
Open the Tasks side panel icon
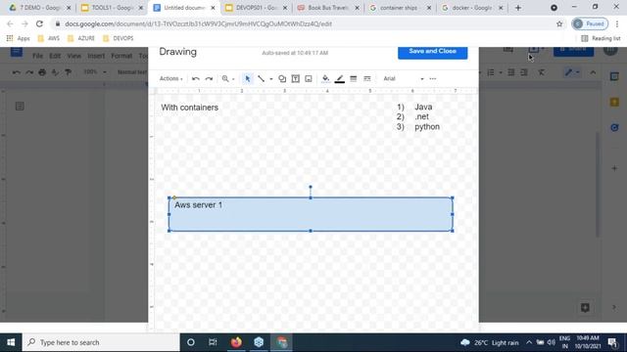[x=614, y=128]
